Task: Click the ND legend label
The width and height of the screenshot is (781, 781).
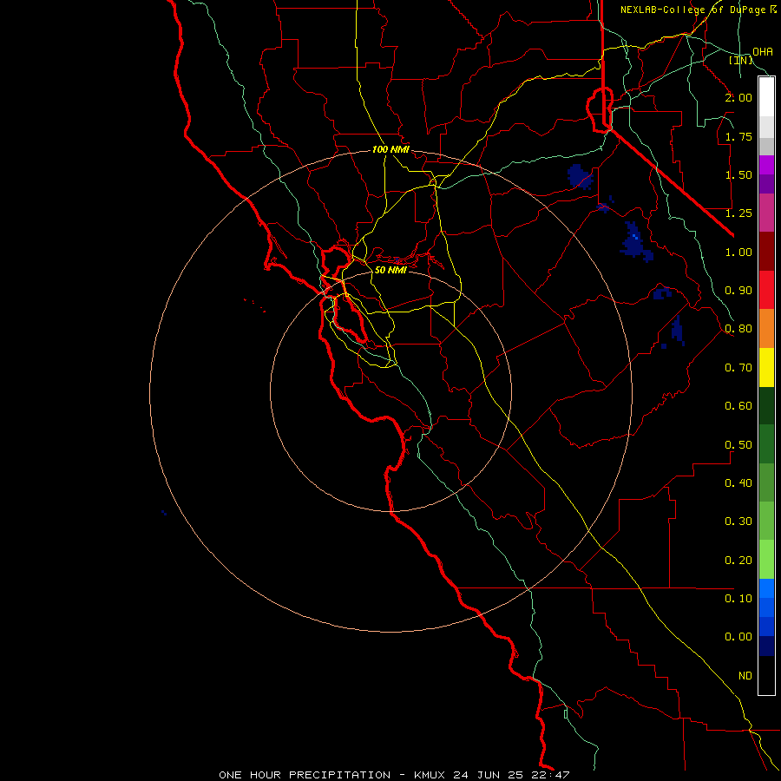Action: click(x=745, y=676)
